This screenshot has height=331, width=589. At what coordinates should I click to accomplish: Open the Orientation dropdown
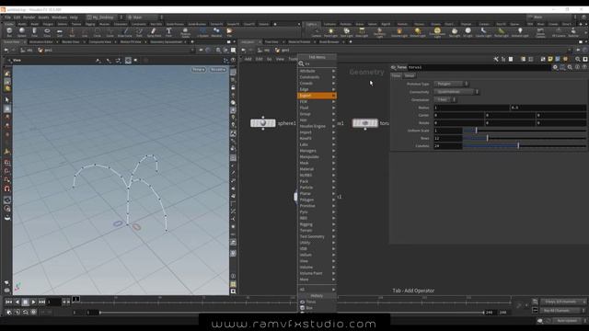pos(445,99)
